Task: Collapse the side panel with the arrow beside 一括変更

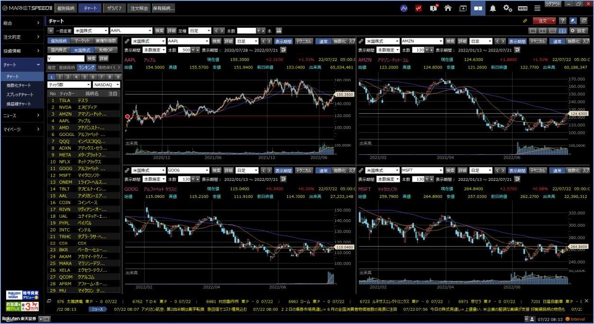Action: [51, 31]
